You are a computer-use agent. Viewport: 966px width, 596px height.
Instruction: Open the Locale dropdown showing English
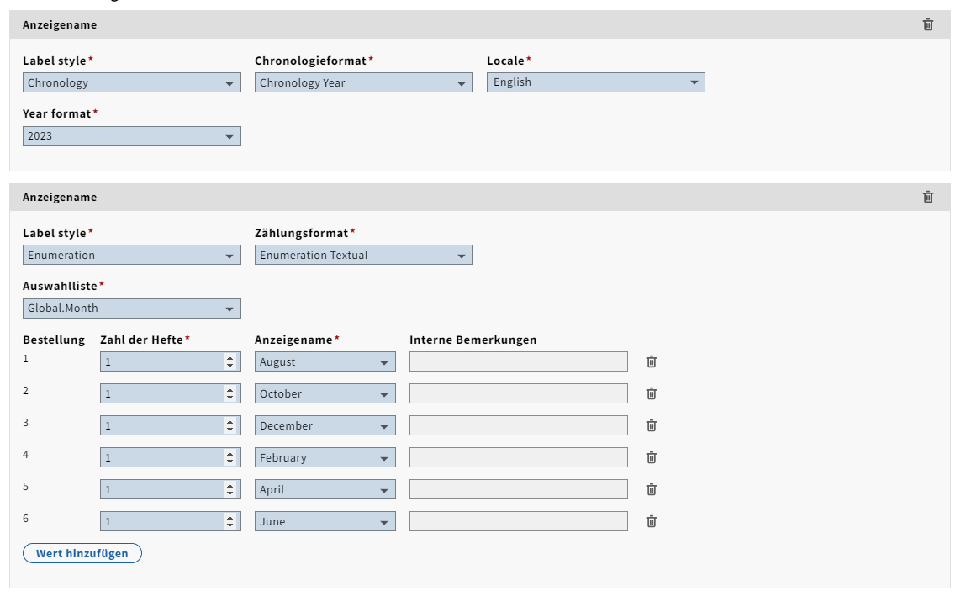tap(595, 82)
